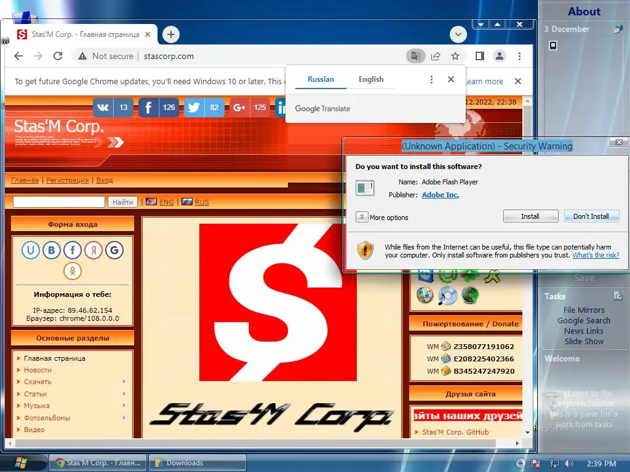
Task: Open File Mirrors in sidebar Tasks
Action: pyautogui.click(x=583, y=310)
